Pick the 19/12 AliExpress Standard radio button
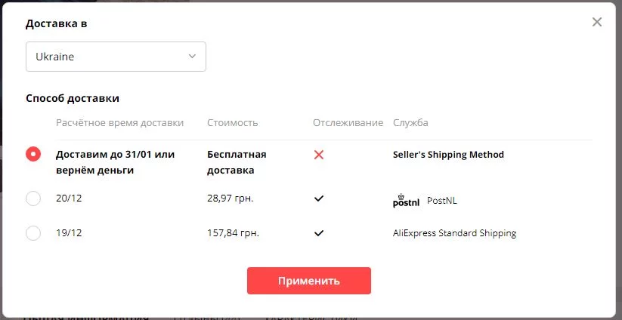The width and height of the screenshot is (622, 320). [x=33, y=233]
